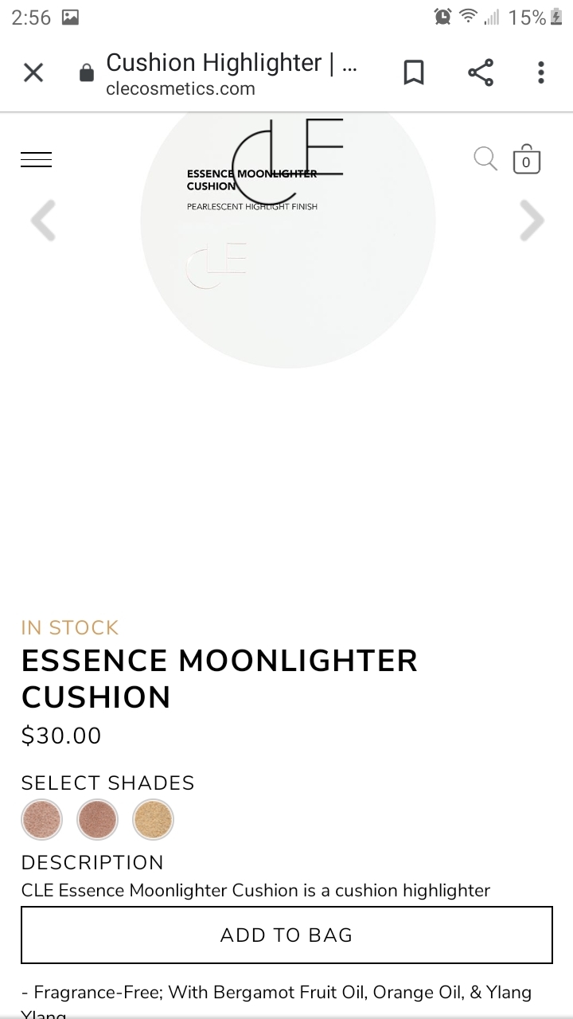Show the next product image
Viewport: 573px width, 1019px height.
pyautogui.click(x=531, y=221)
